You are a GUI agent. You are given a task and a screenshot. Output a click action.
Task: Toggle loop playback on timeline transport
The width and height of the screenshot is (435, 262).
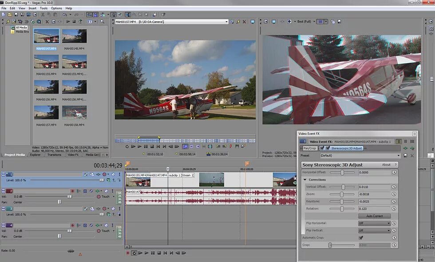134,253
